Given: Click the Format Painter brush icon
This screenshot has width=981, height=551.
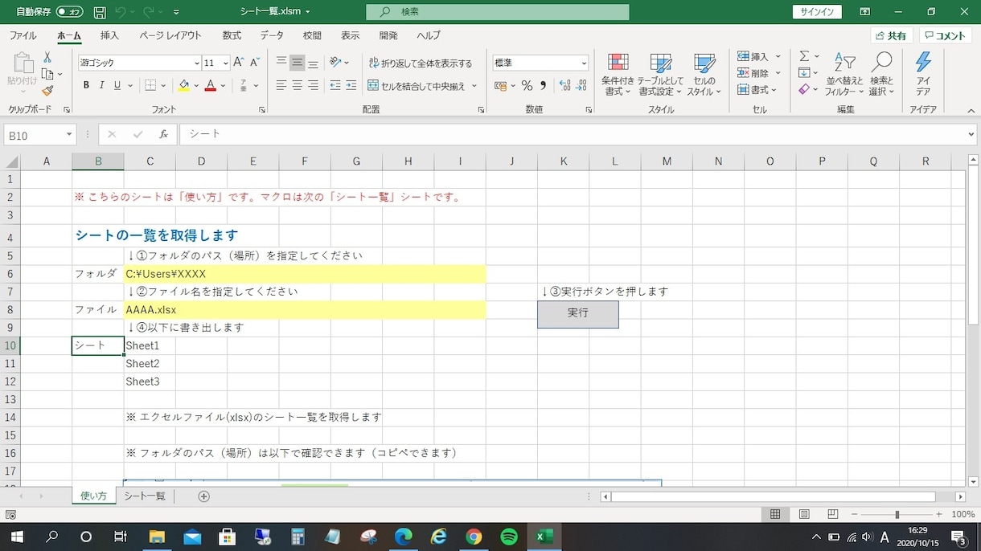Looking at the screenshot, I should (47, 91).
